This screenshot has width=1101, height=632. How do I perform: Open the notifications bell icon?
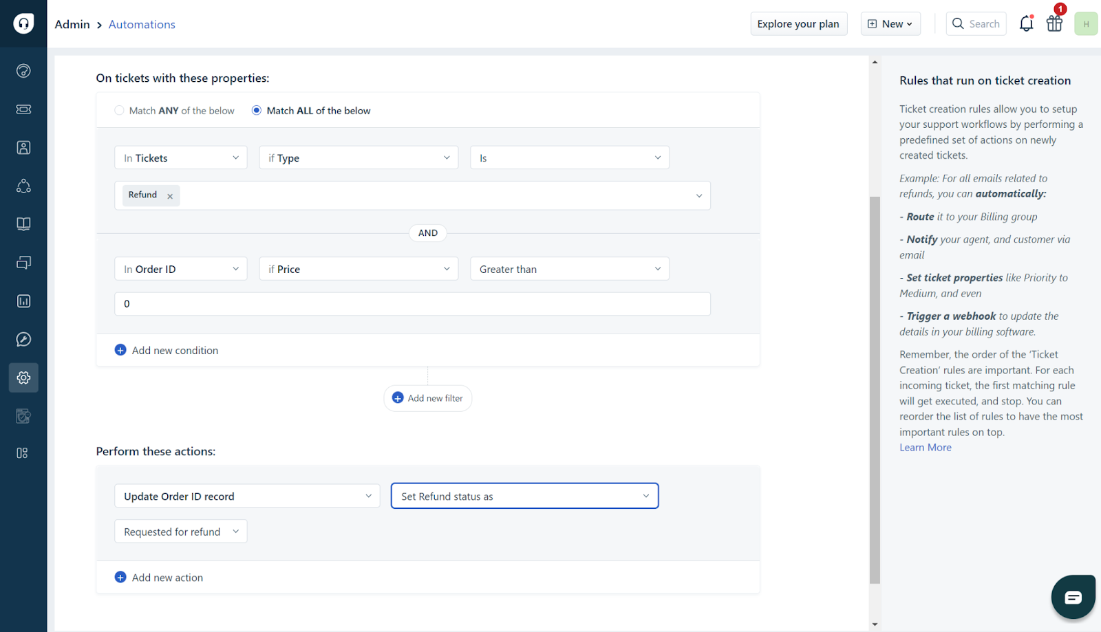pos(1026,23)
